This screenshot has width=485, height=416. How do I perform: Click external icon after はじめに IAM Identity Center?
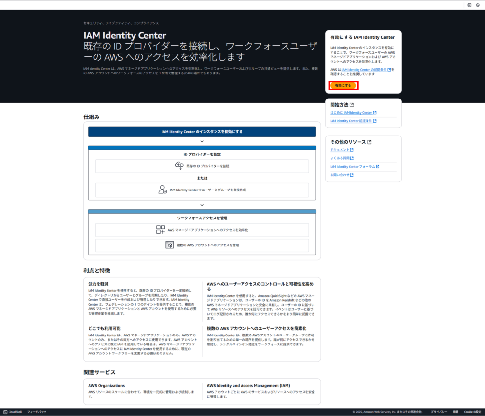click(x=375, y=113)
